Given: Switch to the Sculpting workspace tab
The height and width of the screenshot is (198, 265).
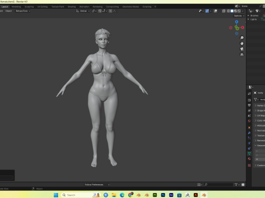Looking at the screenshot, I should pyautogui.click(x=29, y=7).
